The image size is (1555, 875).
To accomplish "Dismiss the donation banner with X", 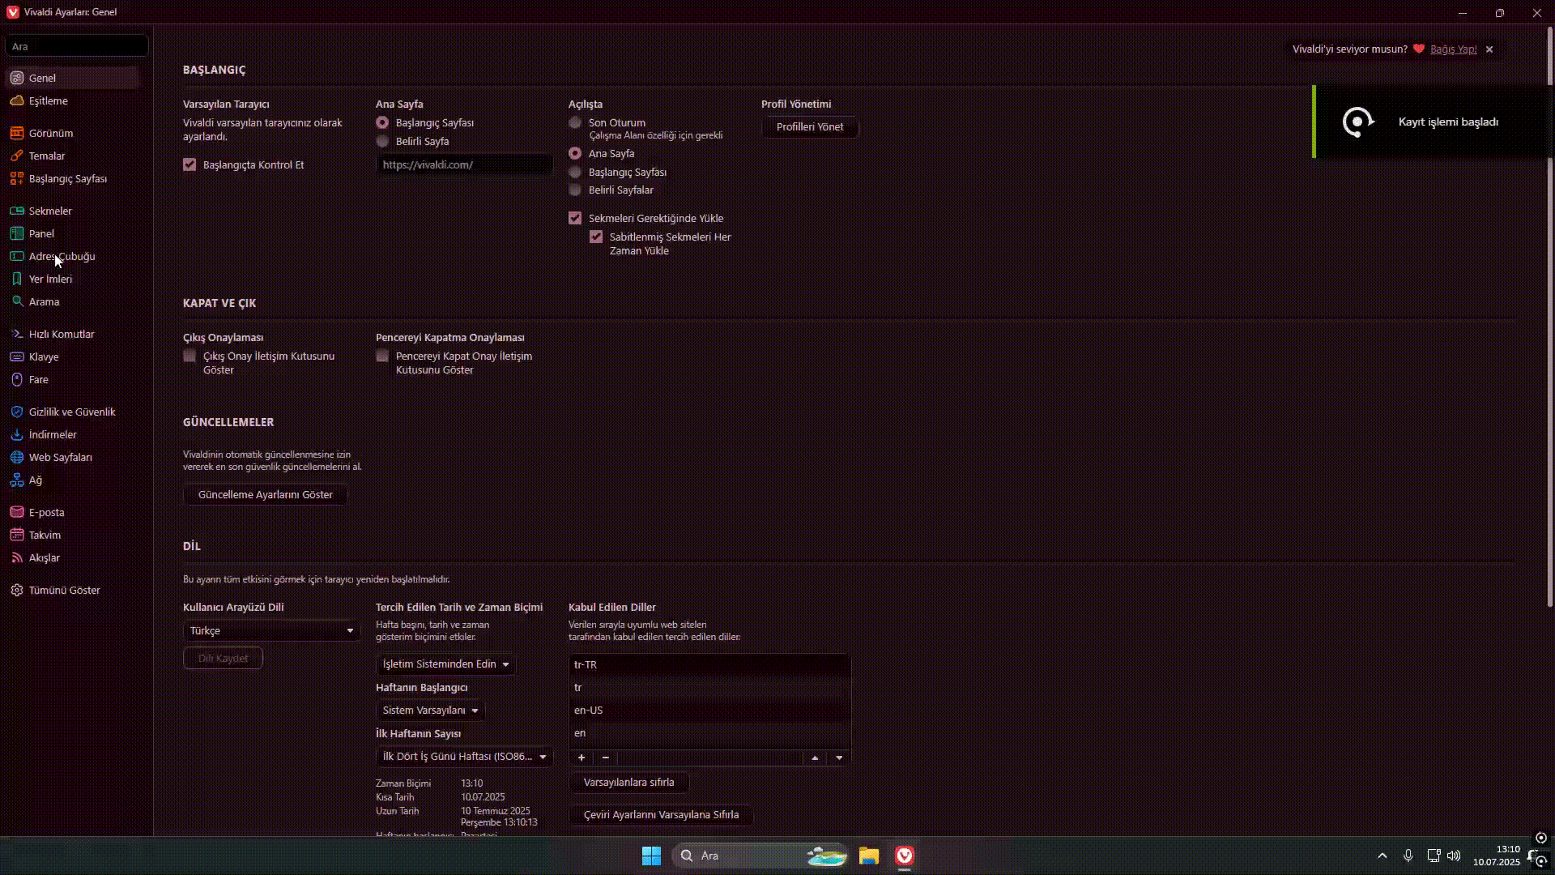I will tap(1489, 49).
